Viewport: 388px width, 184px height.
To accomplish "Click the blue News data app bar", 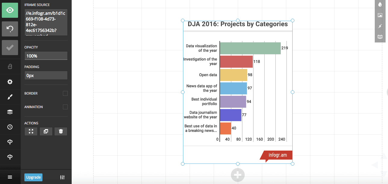I will [233, 88].
